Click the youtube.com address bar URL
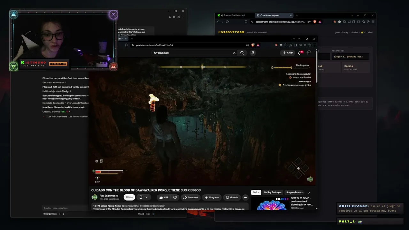 coord(155,45)
